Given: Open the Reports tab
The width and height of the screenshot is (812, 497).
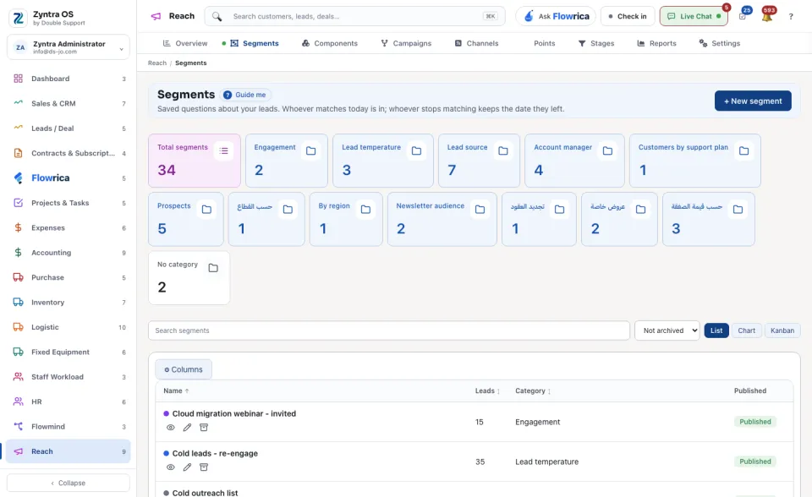Looking at the screenshot, I should [x=656, y=43].
